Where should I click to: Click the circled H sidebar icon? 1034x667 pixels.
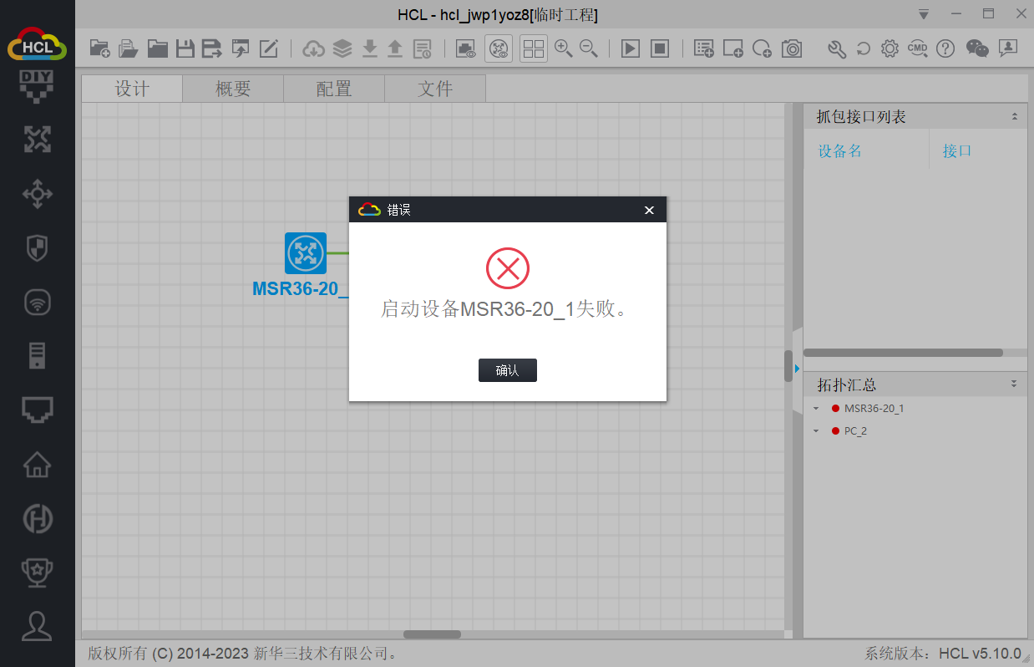point(37,518)
